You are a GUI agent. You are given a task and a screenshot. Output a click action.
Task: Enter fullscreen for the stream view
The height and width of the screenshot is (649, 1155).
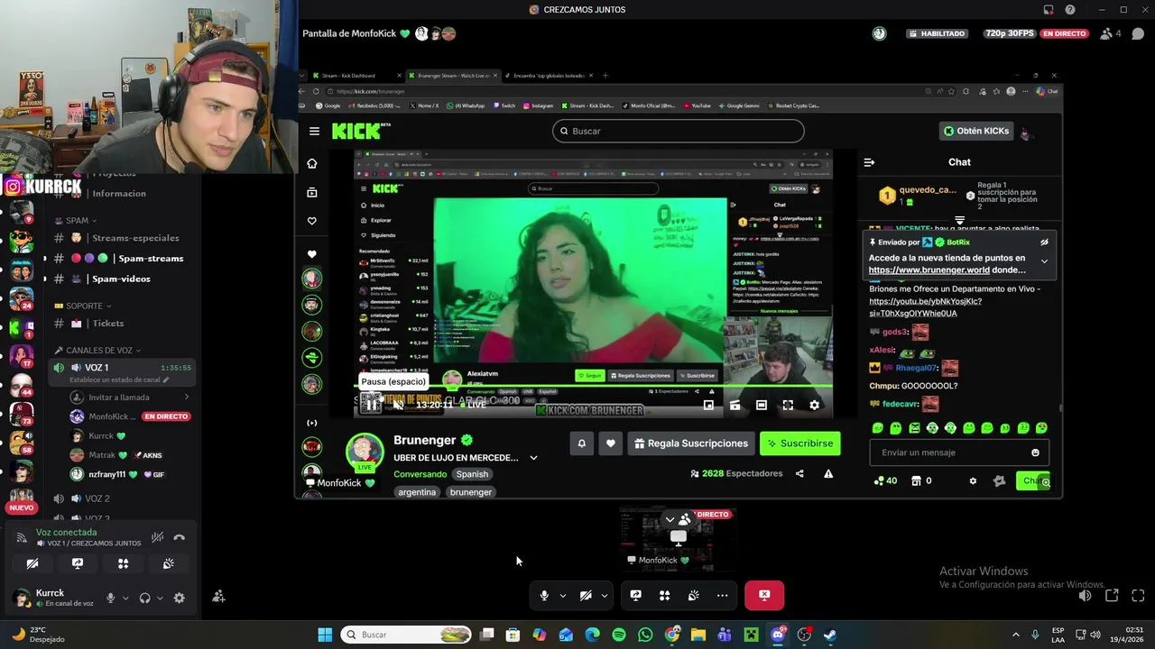click(x=1138, y=596)
